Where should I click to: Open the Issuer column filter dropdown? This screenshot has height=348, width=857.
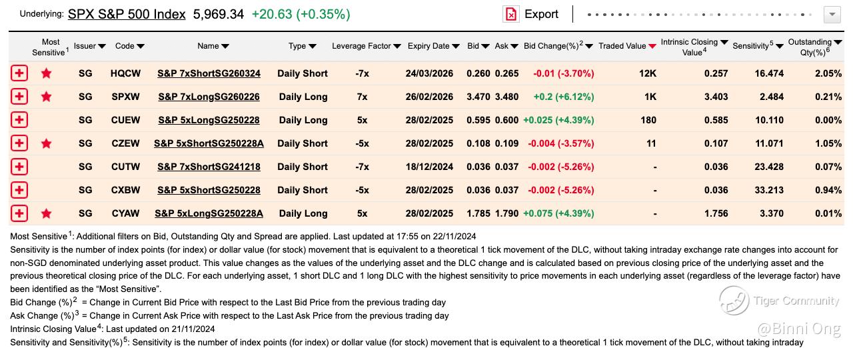click(102, 46)
